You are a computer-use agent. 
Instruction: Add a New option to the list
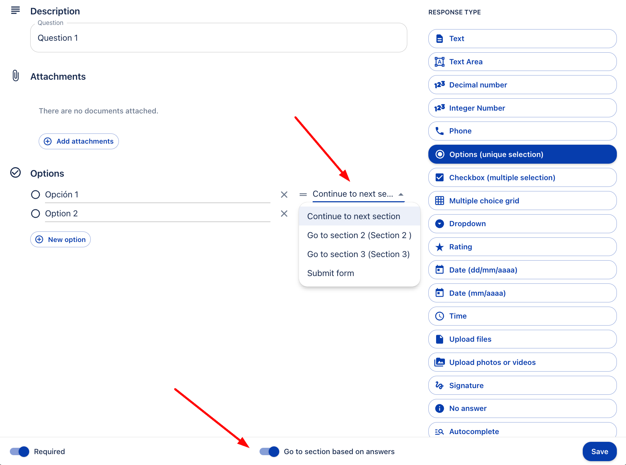60,240
